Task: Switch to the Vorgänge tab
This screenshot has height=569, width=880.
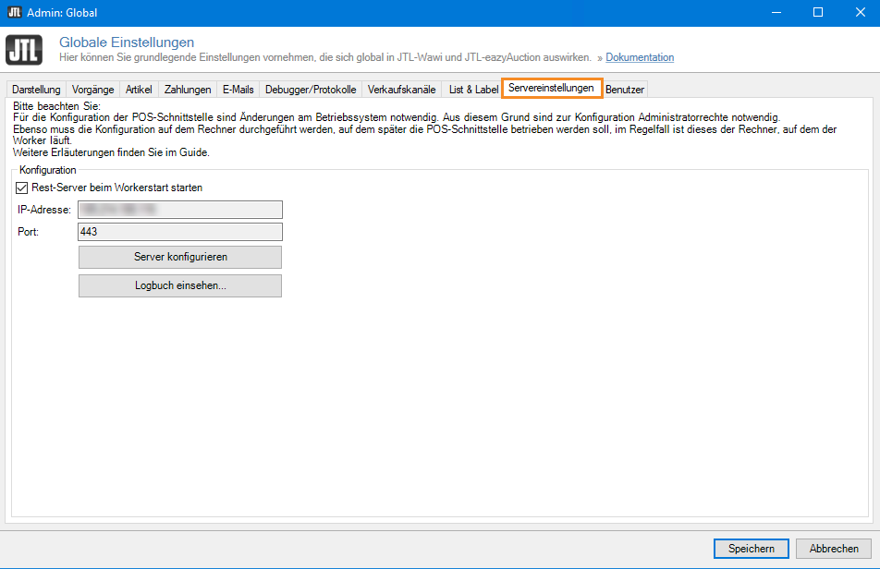Action: (x=92, y=90)
